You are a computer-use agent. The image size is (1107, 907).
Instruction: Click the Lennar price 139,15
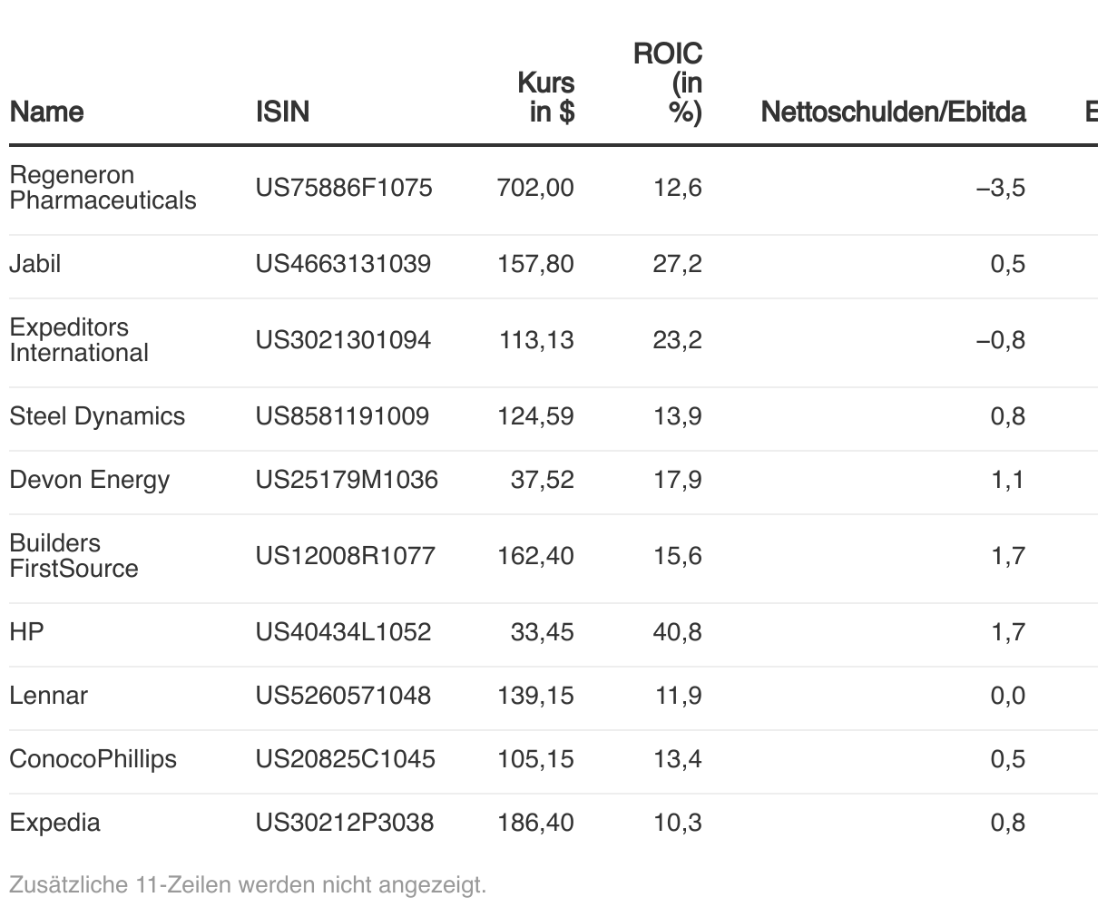pos(535,696)
